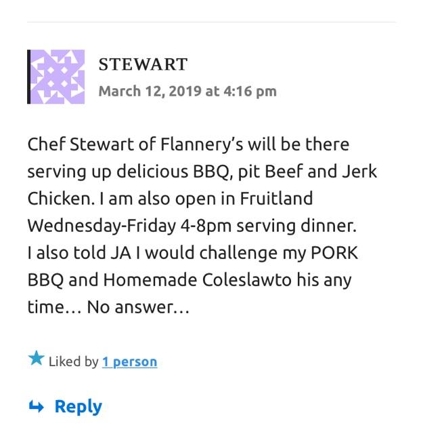Click the black bar beside the avatar
The height and width of the screenshot is (434, 423).
pyautogui.click(x=29, y=77)
